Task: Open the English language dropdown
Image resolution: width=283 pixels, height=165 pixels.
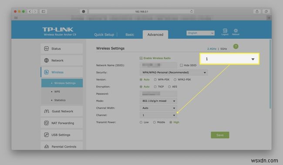Action: click(x=201, y=33)
